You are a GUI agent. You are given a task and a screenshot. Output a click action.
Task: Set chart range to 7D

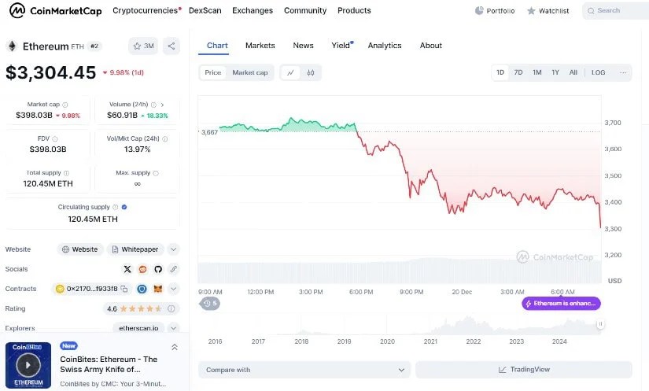coord(518,72)
